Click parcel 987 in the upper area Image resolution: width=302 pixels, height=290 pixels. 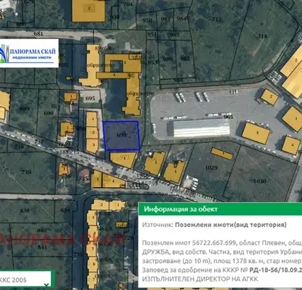tap(185, 59)
